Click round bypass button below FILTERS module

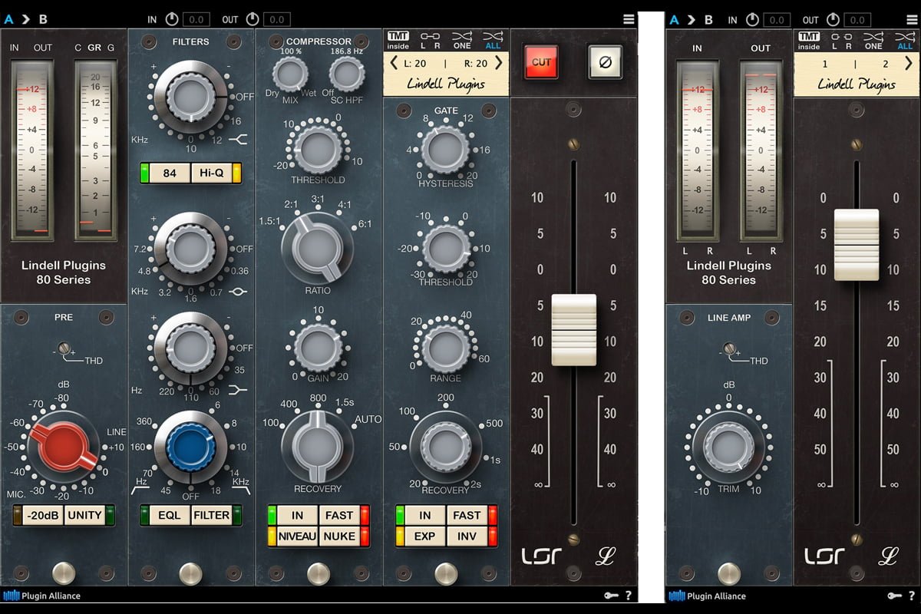(x=190, y=573)
